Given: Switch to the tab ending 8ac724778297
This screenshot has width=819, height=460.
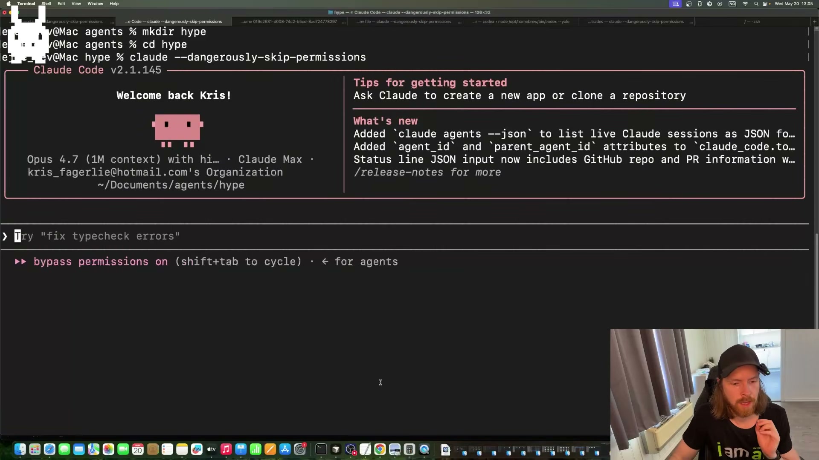Looking at the screenshot, I should click(290, 21).
